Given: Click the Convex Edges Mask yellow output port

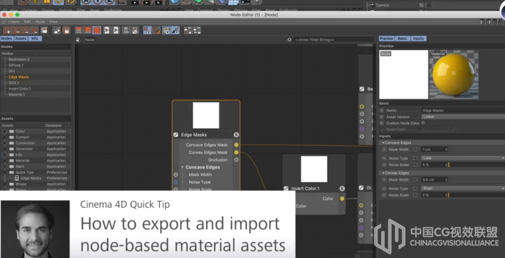Looking at the screenshot, I should pyautogui.click(x=236, y=152).
